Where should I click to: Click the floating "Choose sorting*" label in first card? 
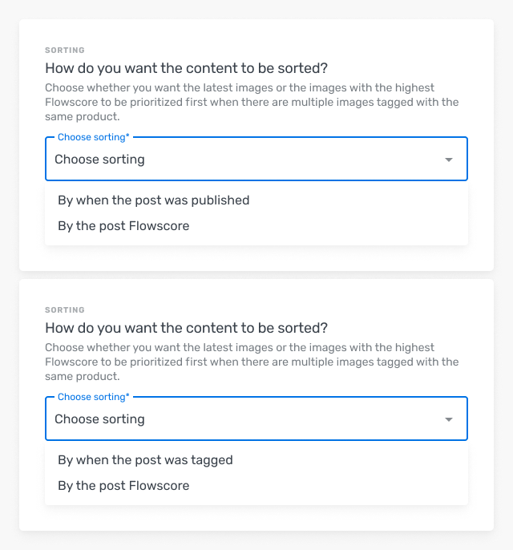tap(93, 138)
